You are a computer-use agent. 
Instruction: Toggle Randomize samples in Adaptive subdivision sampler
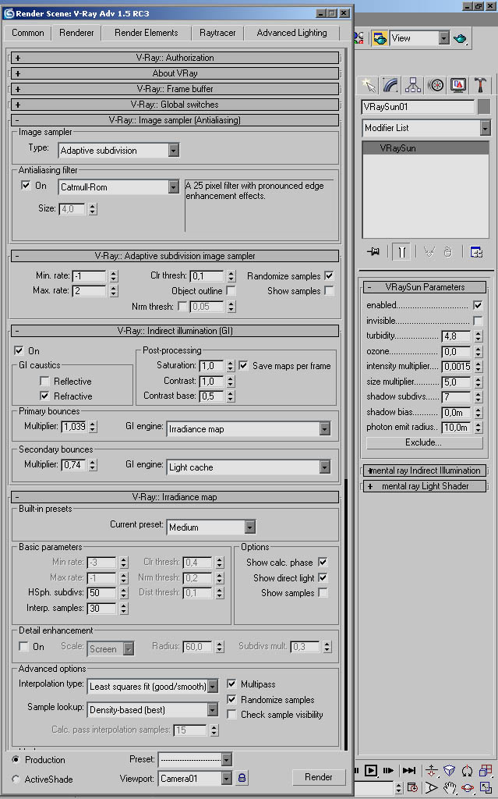[329, 275]
